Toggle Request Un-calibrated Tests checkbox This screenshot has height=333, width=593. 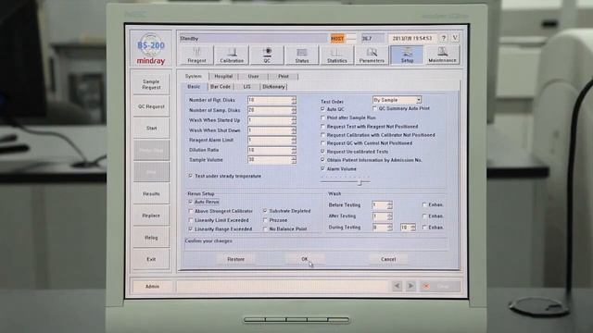pyautogui.click(x=323, y=152)
